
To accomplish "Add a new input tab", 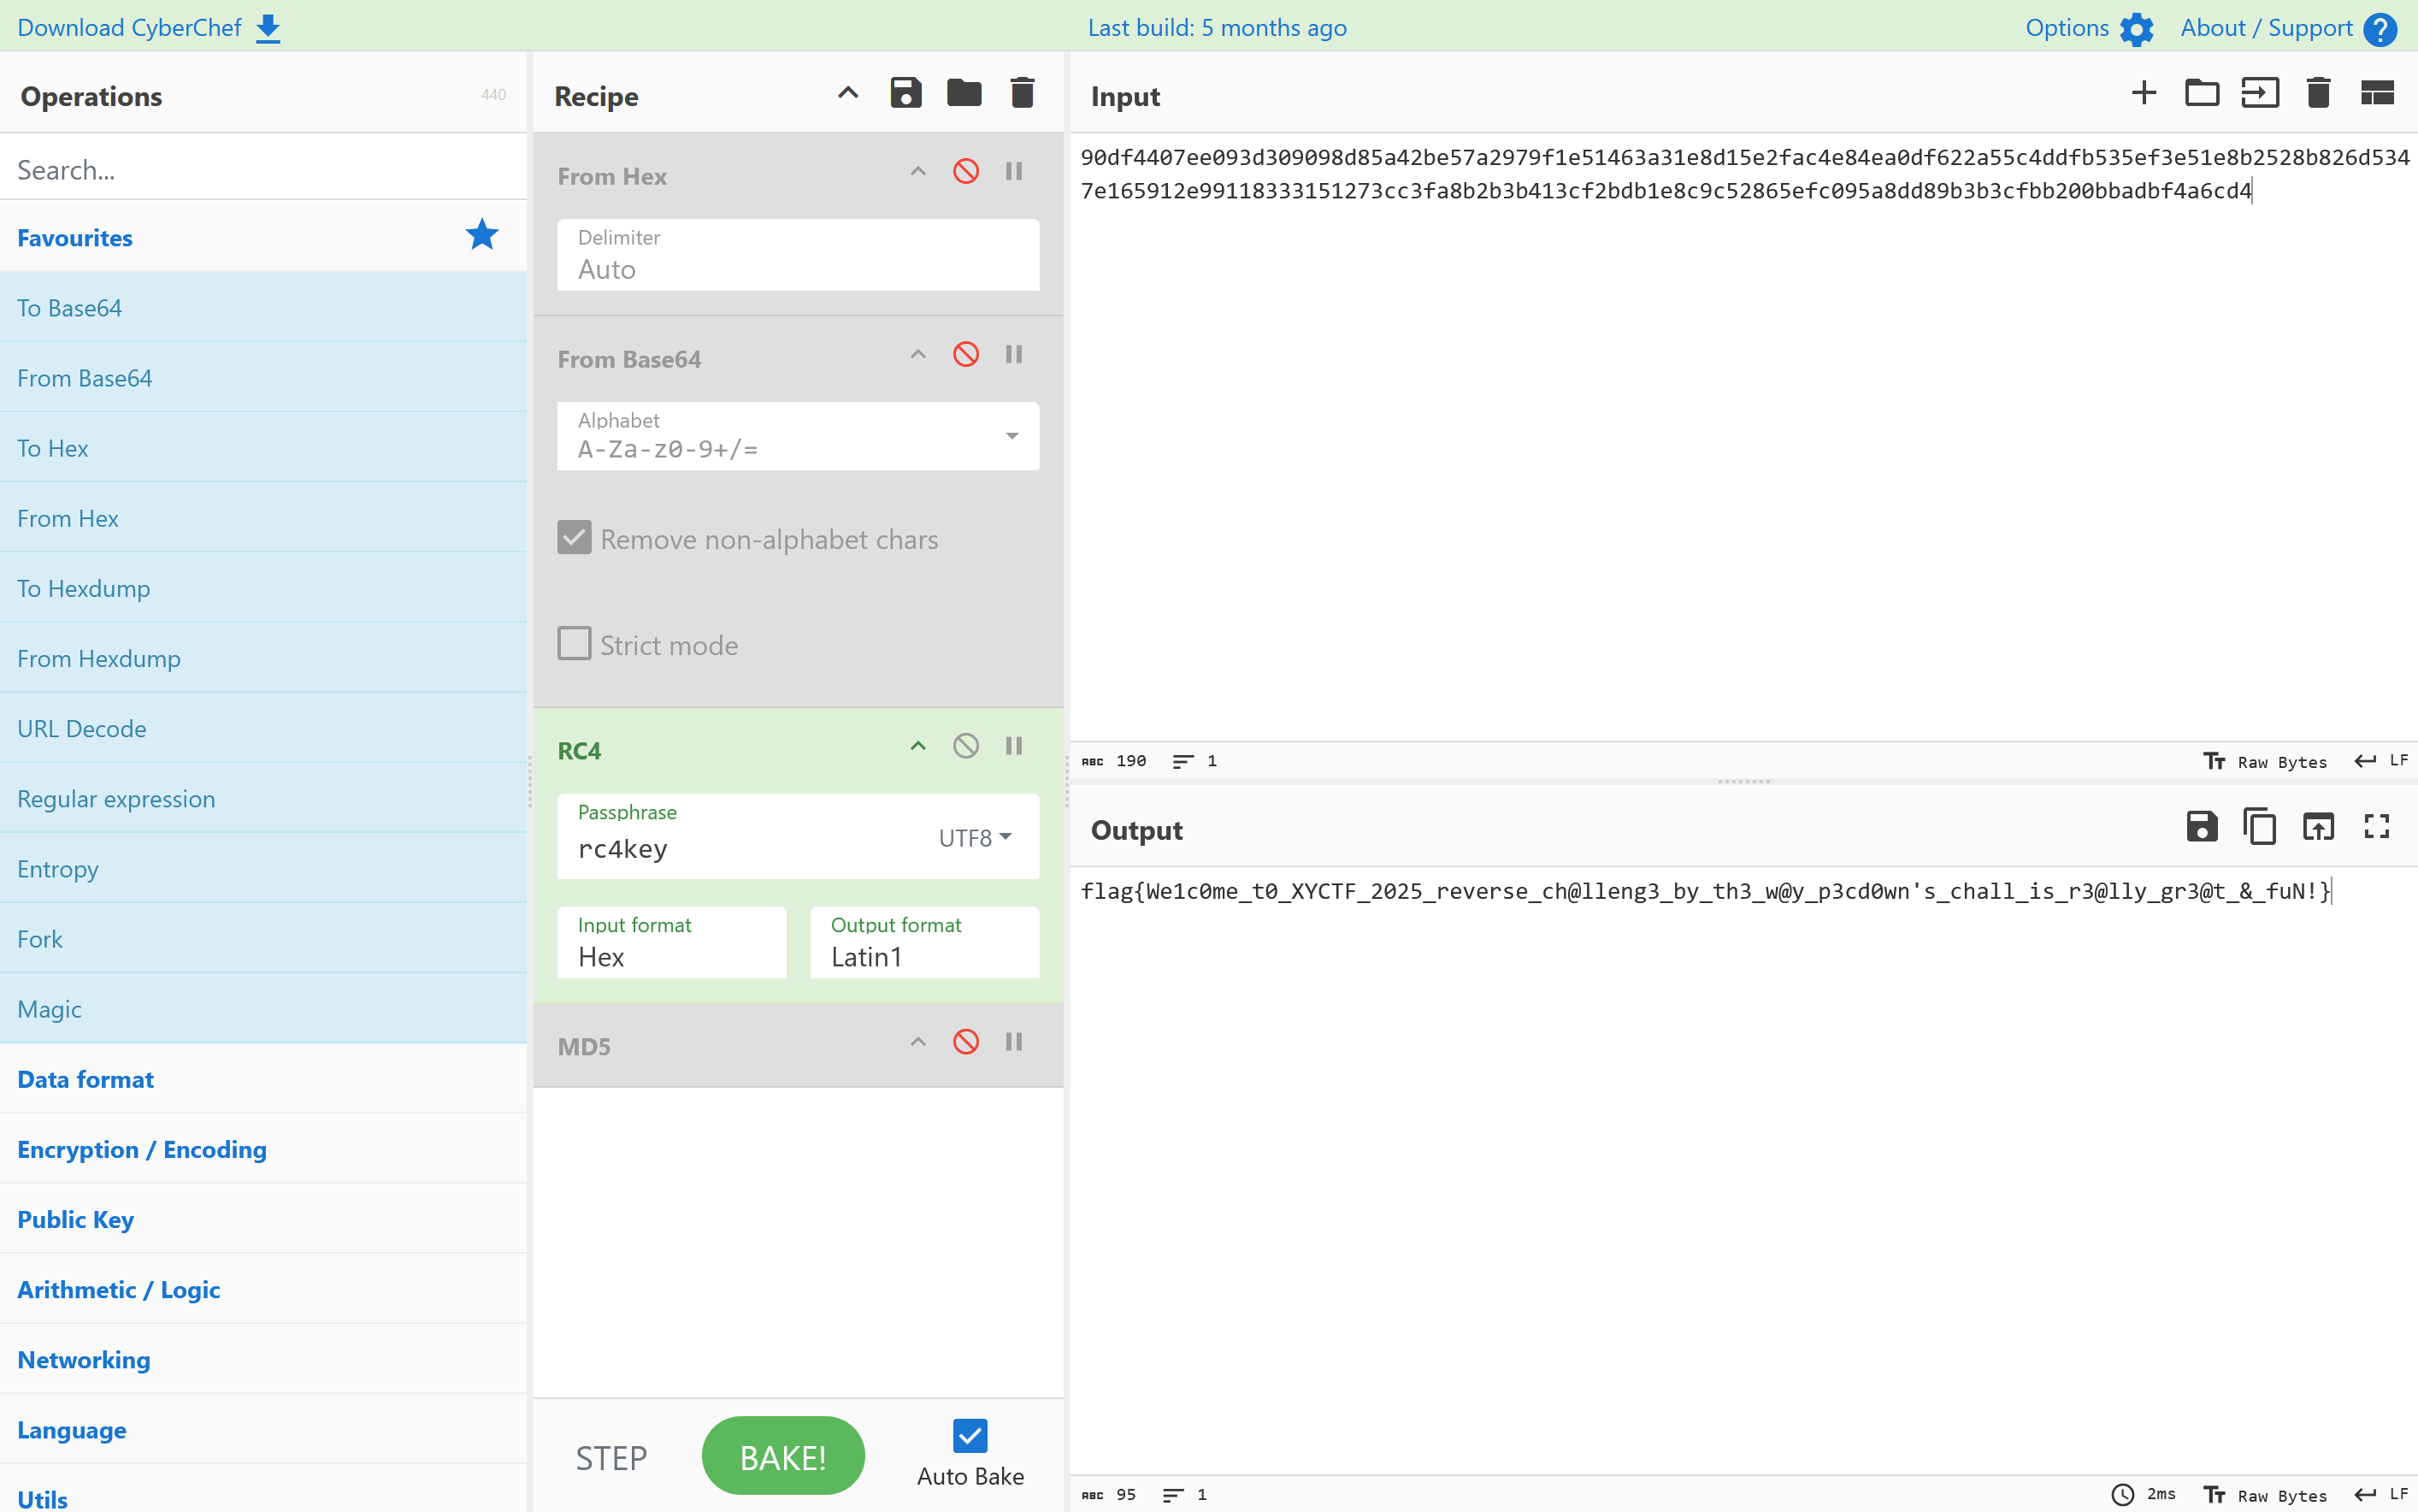I will 2144,94.
